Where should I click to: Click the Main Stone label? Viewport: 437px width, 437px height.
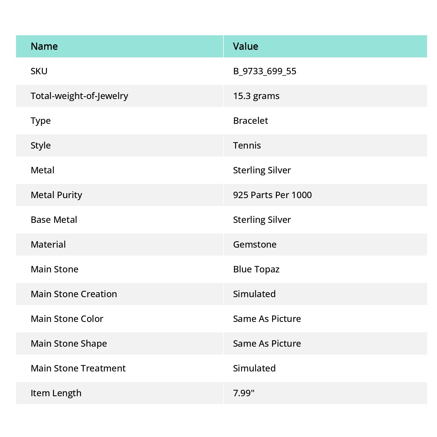pos(54,269)
